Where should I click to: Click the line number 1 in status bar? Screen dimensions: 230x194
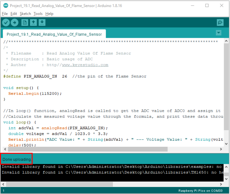click(x=4, y=190)
